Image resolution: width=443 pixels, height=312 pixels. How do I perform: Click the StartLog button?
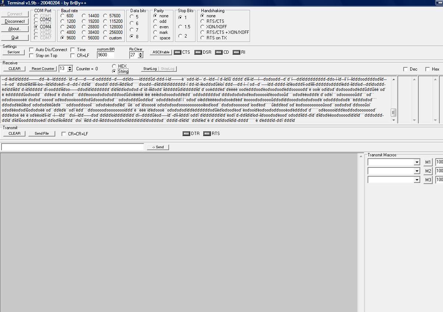coord(150,69)
